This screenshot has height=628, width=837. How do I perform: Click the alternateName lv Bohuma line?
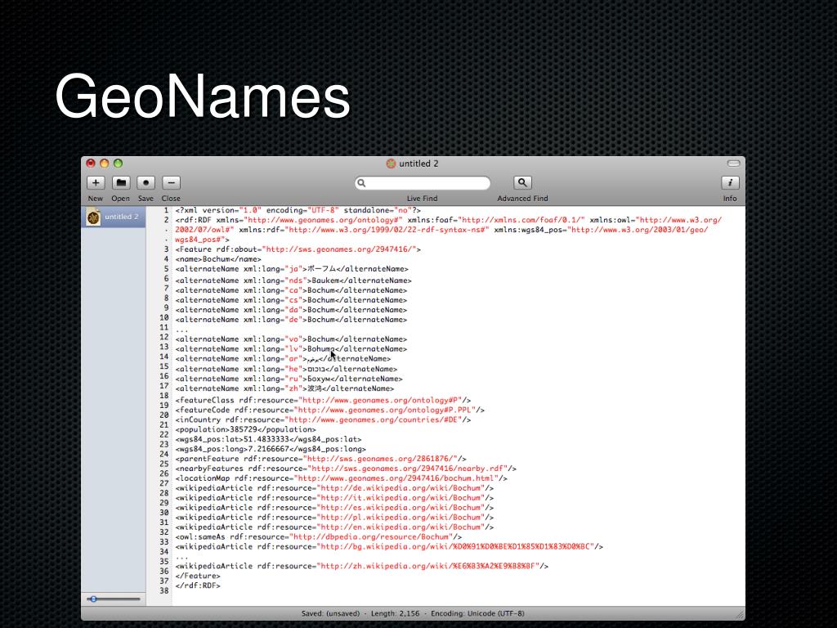coord(291,349)
